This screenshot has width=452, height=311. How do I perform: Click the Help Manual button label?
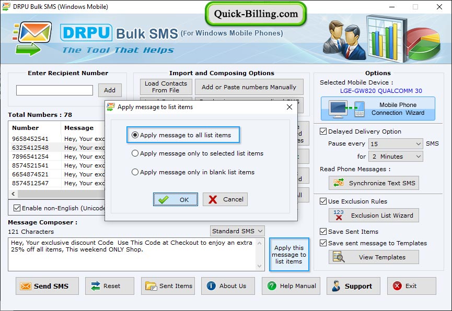pos(298,286)
